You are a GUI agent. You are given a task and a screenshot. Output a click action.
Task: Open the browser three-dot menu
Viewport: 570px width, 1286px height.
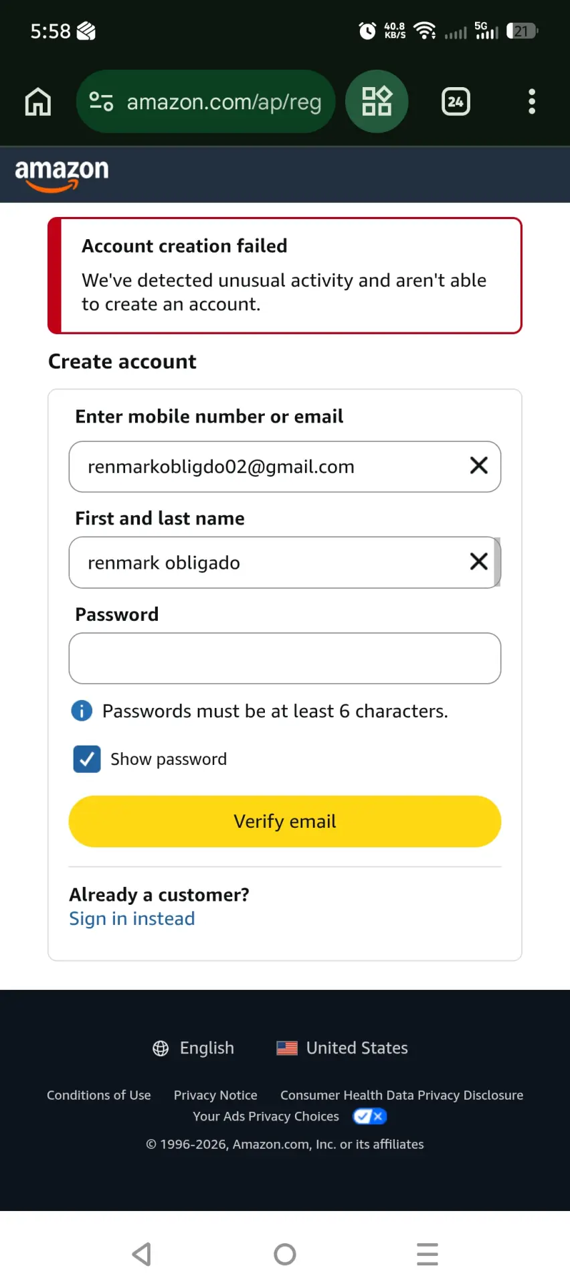tap(532, 102)
